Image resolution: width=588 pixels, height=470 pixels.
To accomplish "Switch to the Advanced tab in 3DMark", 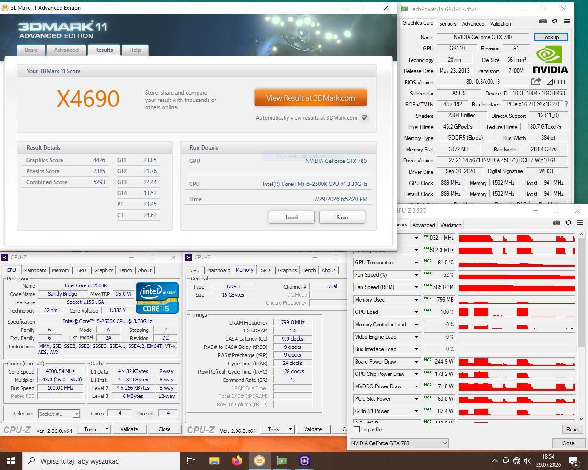I will click(x=66, y=50).
